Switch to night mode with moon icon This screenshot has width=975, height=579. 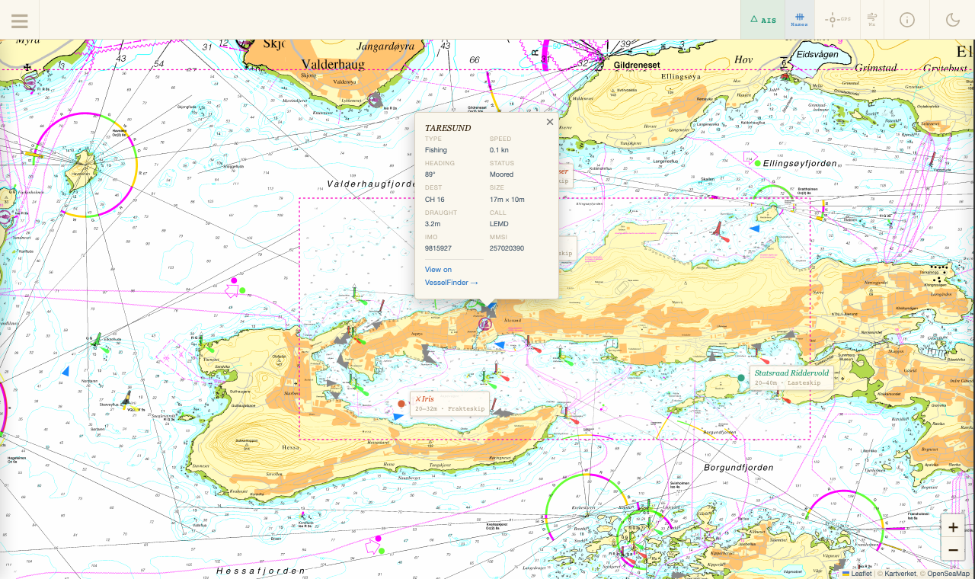pos(953,20)
